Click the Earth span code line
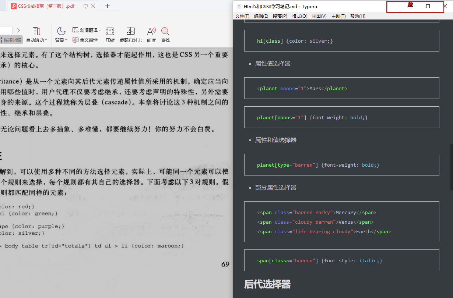Screen dimensions: 453x298 324,231
